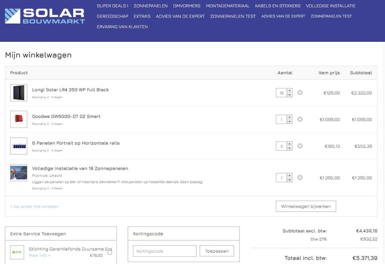Focus the Kortingscode input field
Image resolution: width=385 pixels, height=264 pixels.
(x=165, y=251)
